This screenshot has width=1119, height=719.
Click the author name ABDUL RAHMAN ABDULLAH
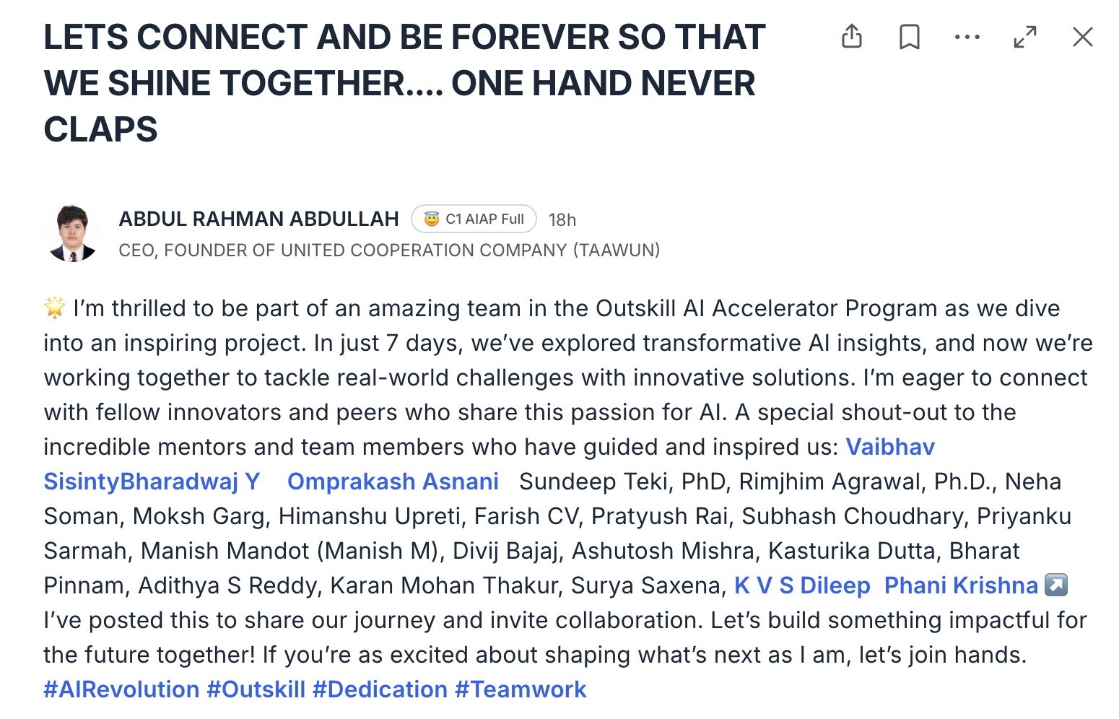258,219
